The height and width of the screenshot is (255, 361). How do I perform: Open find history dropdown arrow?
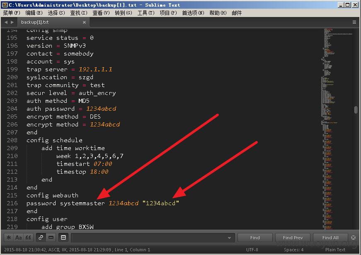[229, 238]
